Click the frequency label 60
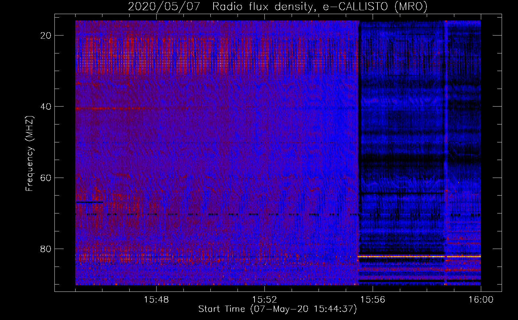The height and width of the screenshot is (320, 518). coord(46,178)
